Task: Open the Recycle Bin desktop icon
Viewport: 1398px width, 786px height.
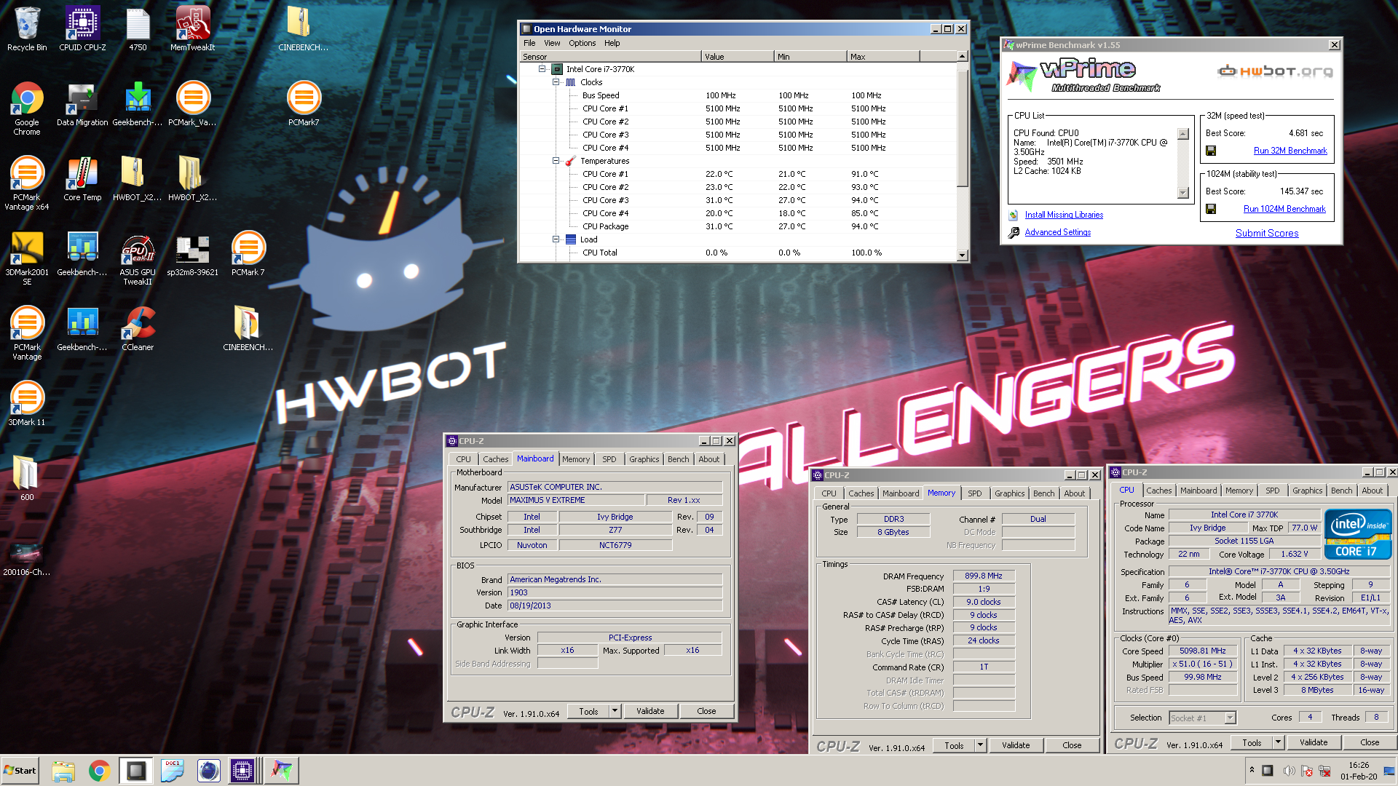Action: click(27, 29)
